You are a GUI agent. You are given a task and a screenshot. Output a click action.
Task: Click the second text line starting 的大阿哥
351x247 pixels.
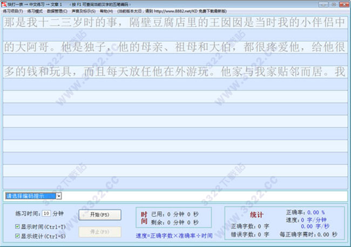[x=175, y=47]
